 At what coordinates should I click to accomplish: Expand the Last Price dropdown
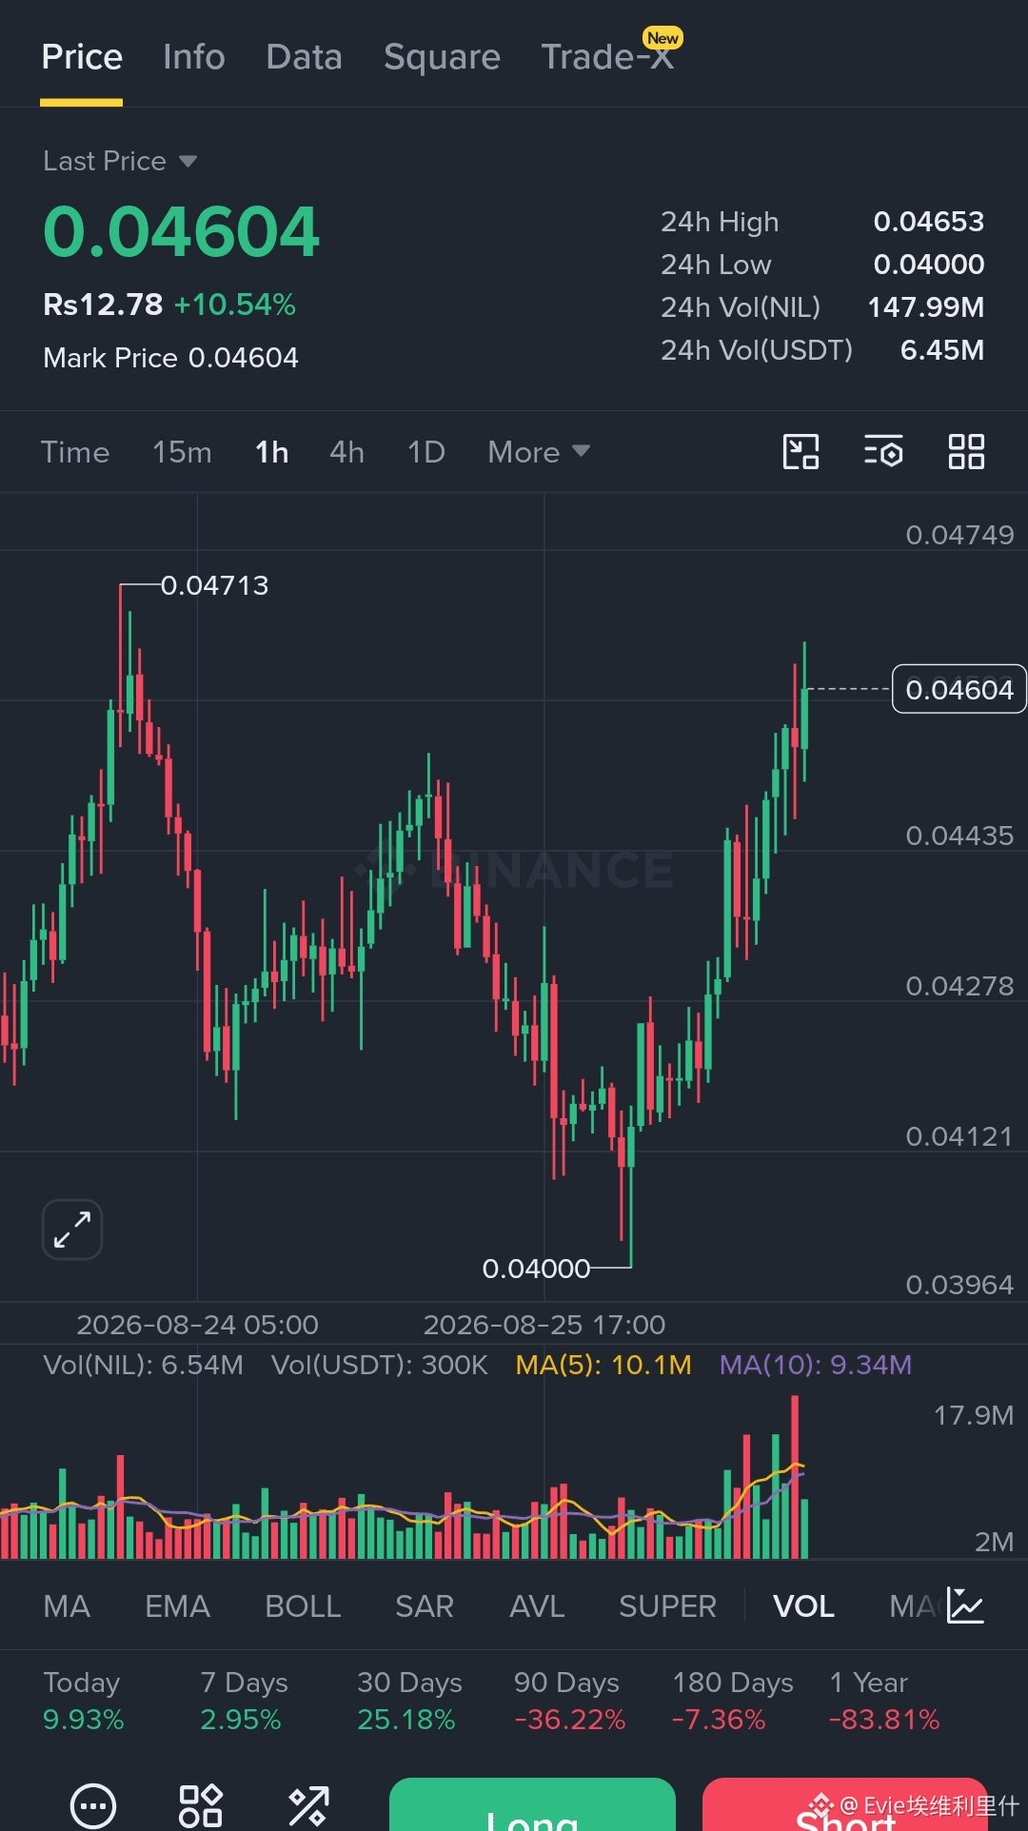pyautogui.click(x=120, y=161)
